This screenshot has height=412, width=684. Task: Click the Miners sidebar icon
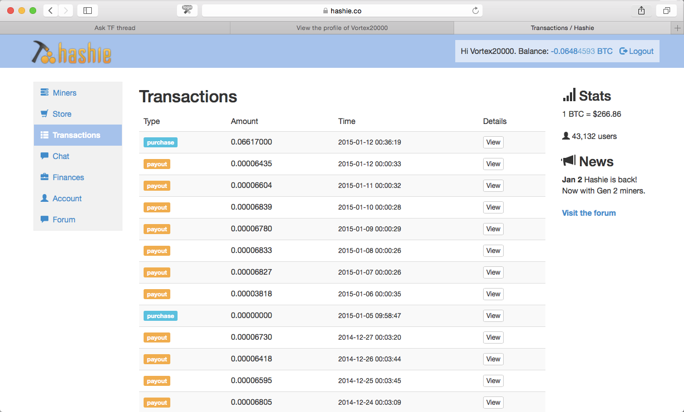click(x=45, y=93)
